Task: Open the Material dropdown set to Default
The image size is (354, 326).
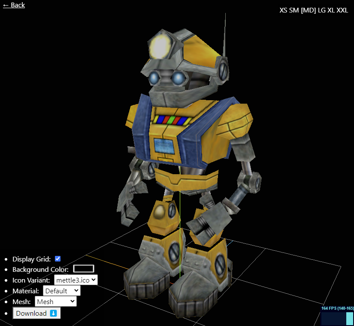Action: 62,290
